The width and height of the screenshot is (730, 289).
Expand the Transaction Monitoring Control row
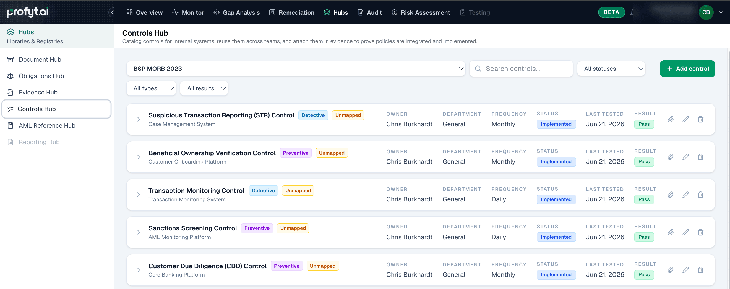139,195
